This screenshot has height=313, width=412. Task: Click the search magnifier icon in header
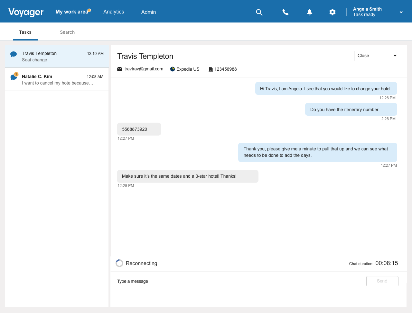[259, 12]
